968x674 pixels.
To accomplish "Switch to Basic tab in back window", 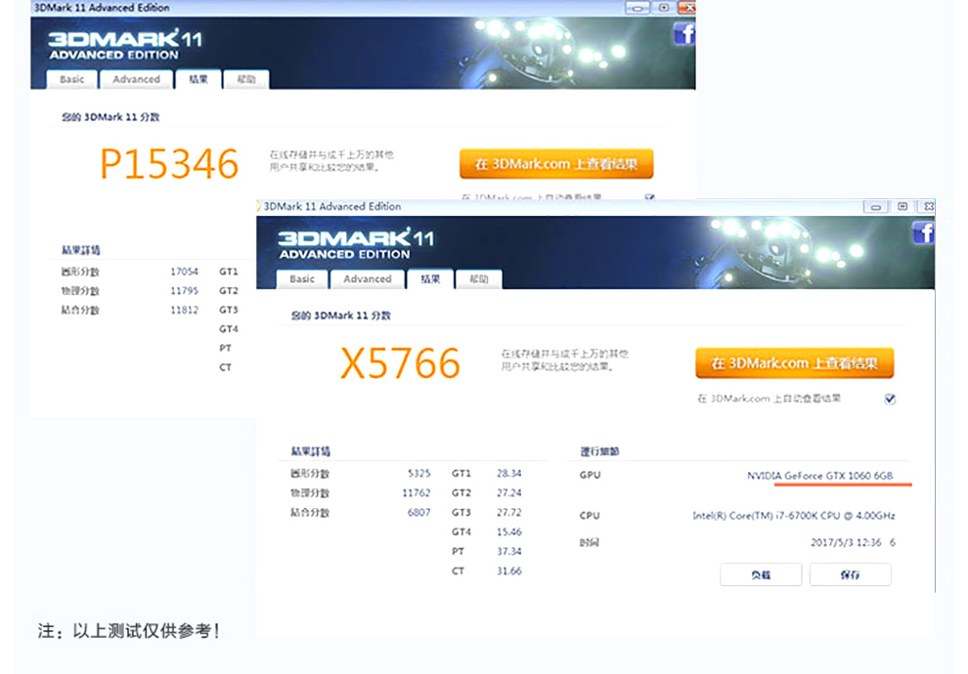I will pyautogui.click(x=72, y=79).
